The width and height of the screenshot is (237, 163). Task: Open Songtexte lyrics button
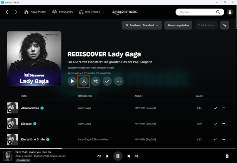[x=23, y=160]
